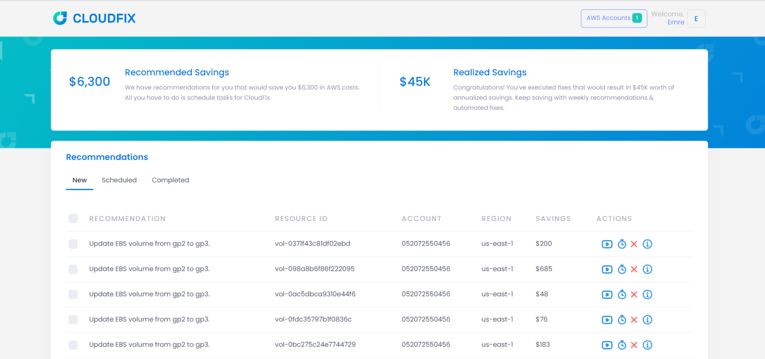Image resolution: width=765 pixels, height=359 pixels.
Task: Click the CloudFix logo
Action: pyautogui.click(x=95, y=18)
